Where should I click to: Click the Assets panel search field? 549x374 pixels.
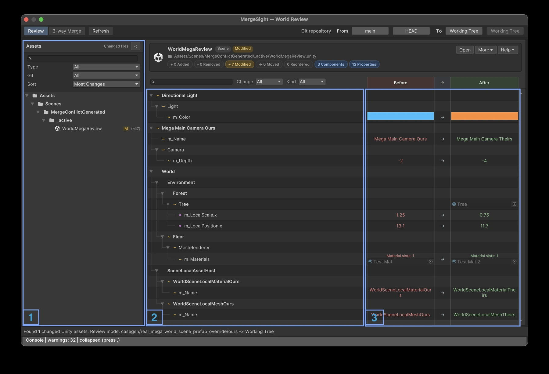(x=82, y=58)
